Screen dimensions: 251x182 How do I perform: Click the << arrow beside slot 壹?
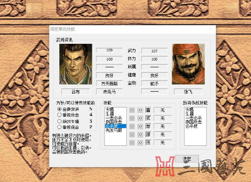coord(132,110)
